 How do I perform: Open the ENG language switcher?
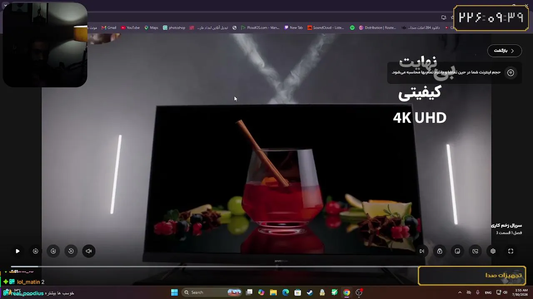pyautogui.click(x=488, y=292)
